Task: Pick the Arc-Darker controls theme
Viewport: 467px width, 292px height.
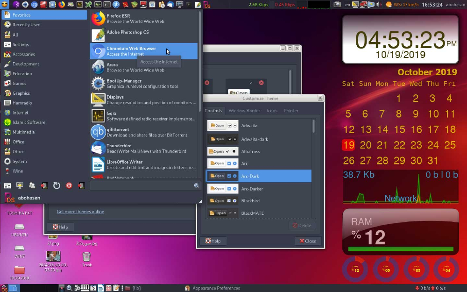Action: point(259,189)
